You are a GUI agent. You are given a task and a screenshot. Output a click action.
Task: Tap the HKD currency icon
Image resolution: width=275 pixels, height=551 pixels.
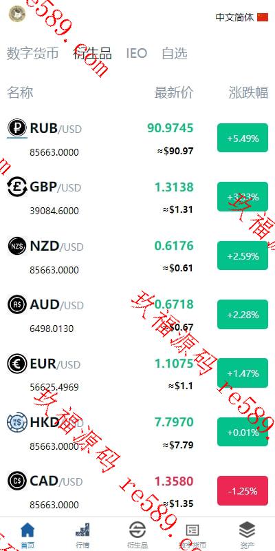16,422
